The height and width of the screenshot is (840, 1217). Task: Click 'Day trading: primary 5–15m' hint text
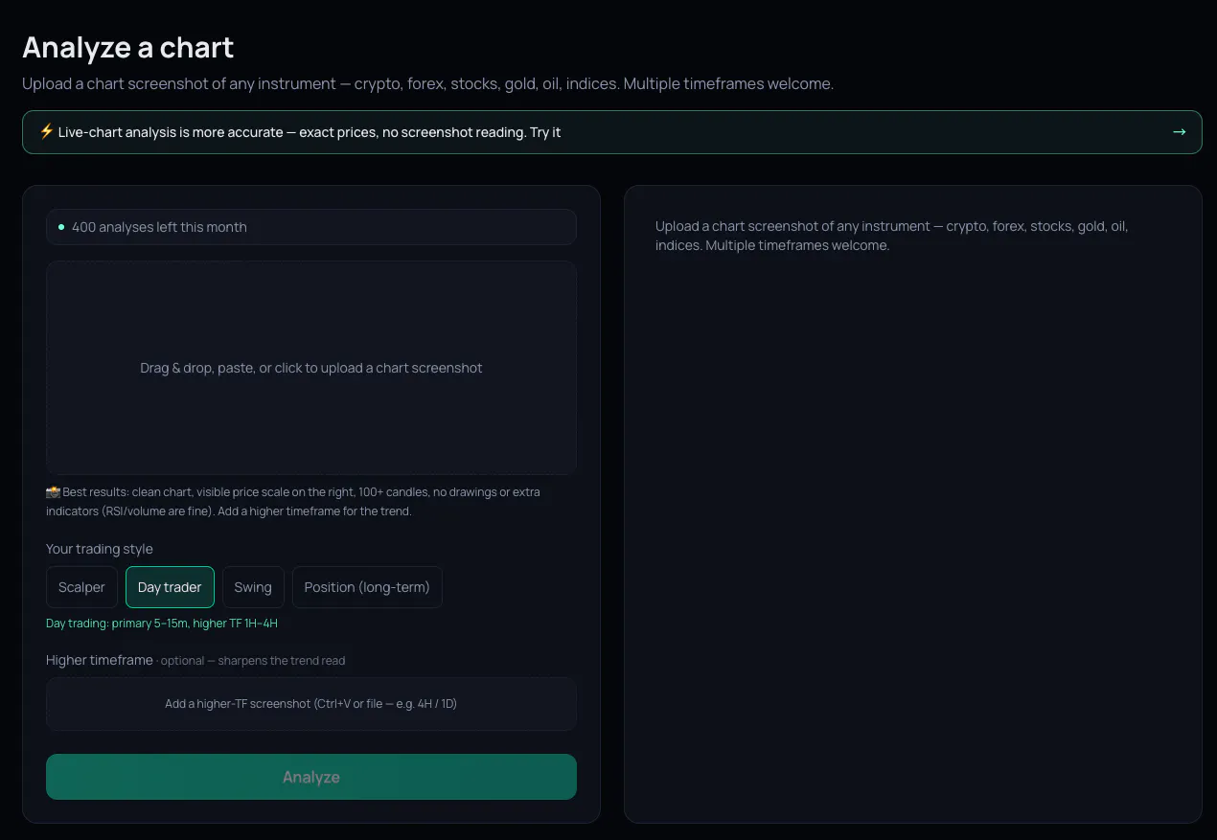[162, 624]
